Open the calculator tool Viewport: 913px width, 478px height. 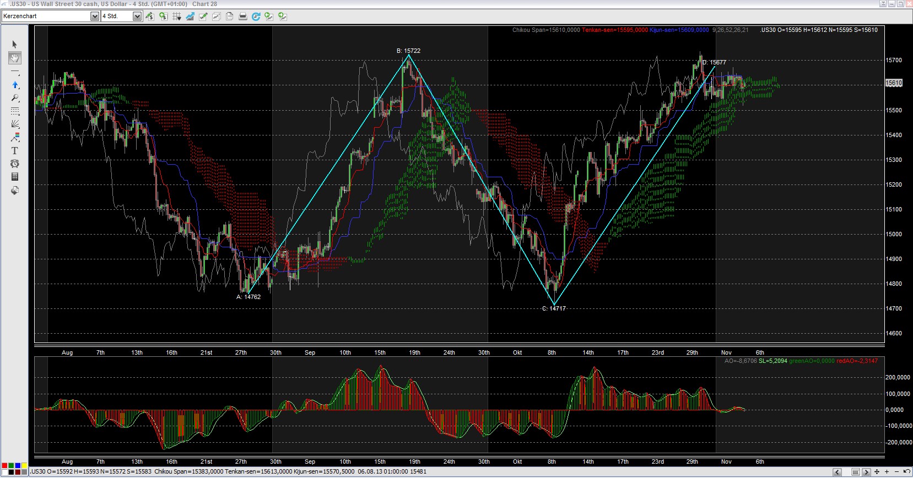point(15,177)
